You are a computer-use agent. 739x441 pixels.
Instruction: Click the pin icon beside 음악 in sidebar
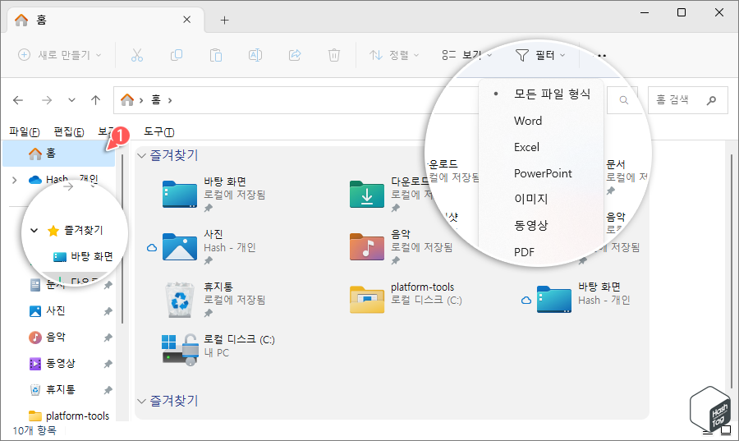tap(108, 338)
